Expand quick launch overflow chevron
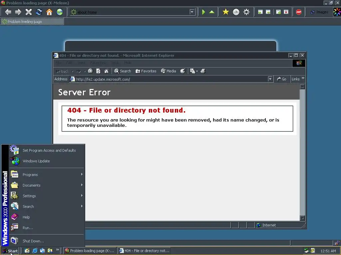341x255 pixels. (x=57, y=250)
